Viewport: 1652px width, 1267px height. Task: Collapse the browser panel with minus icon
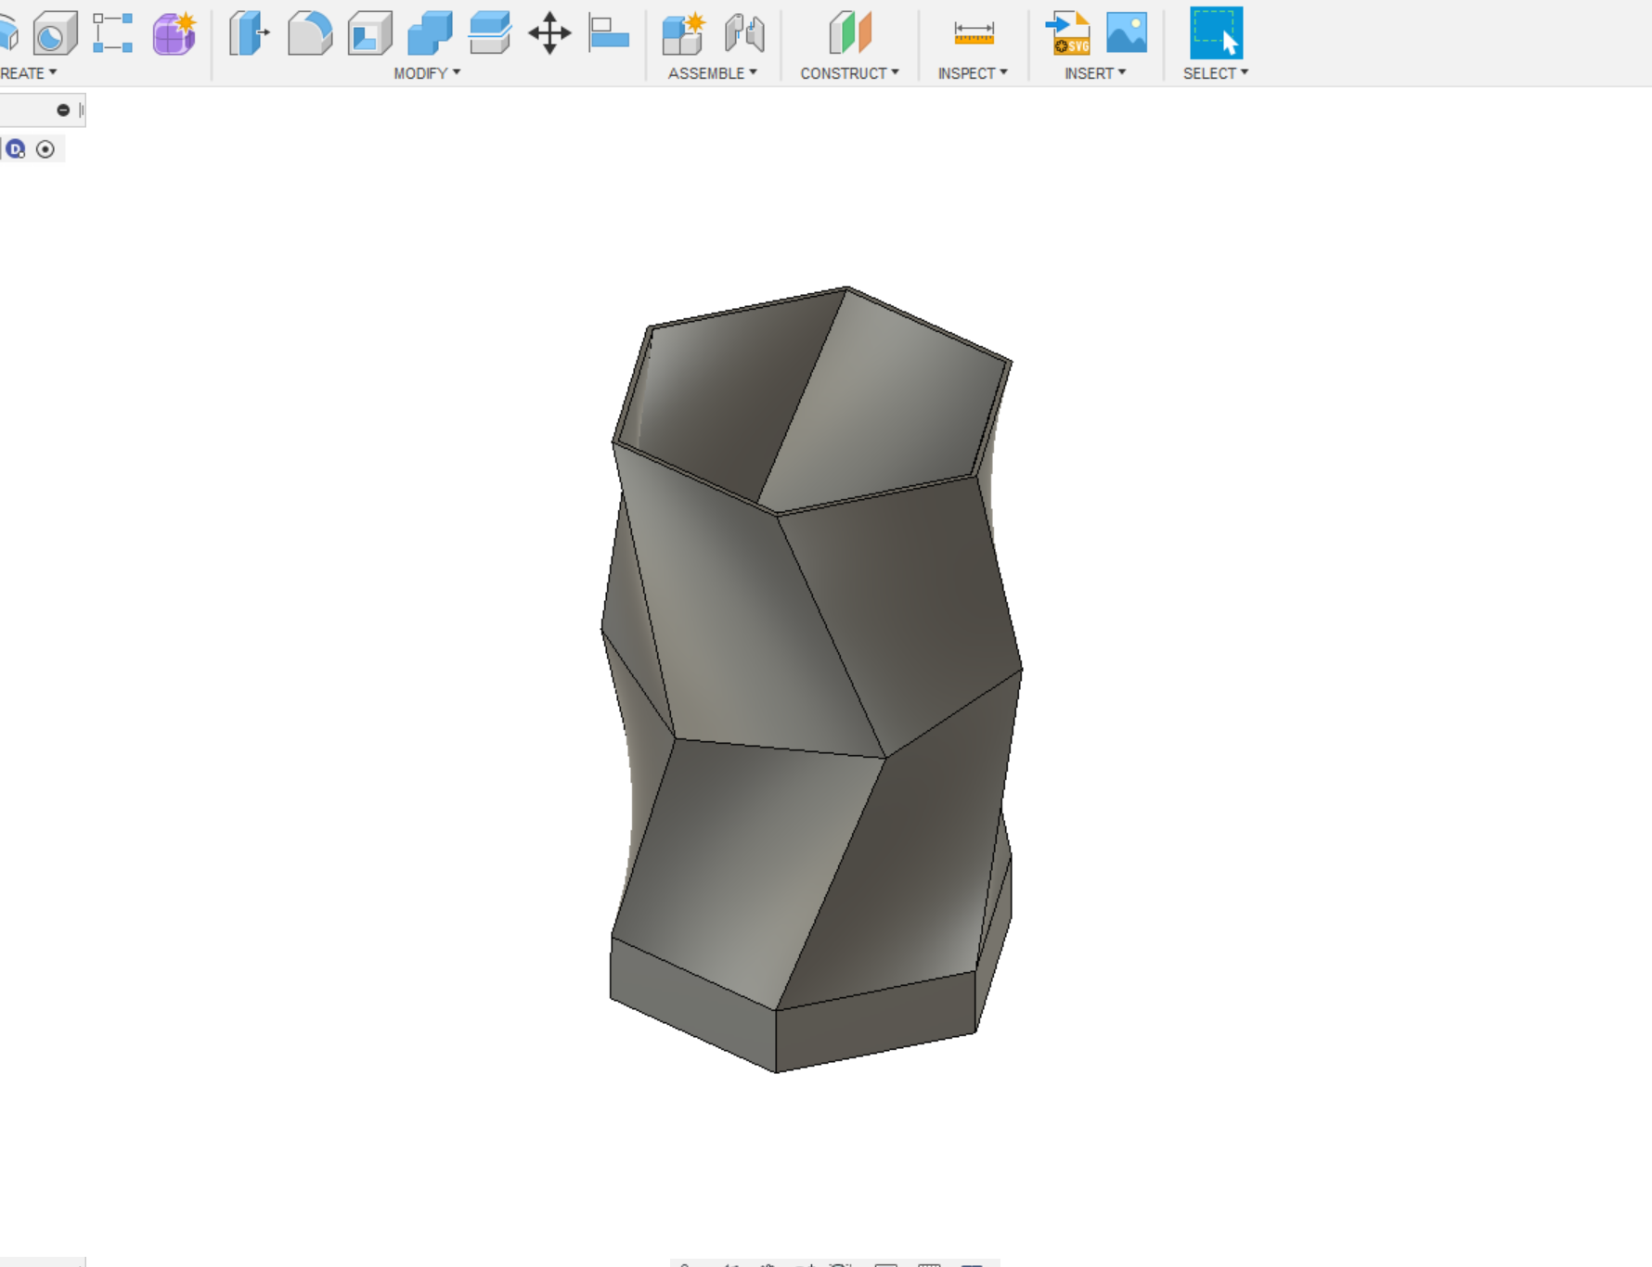coord(63,110)
